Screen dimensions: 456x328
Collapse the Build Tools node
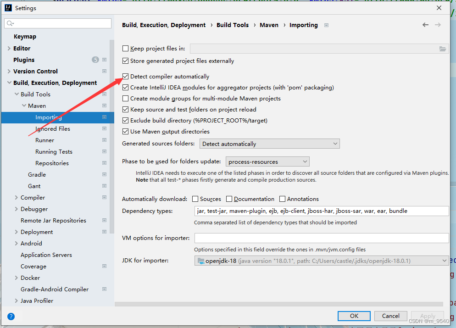pyautogui.click(x=17, y=94)
